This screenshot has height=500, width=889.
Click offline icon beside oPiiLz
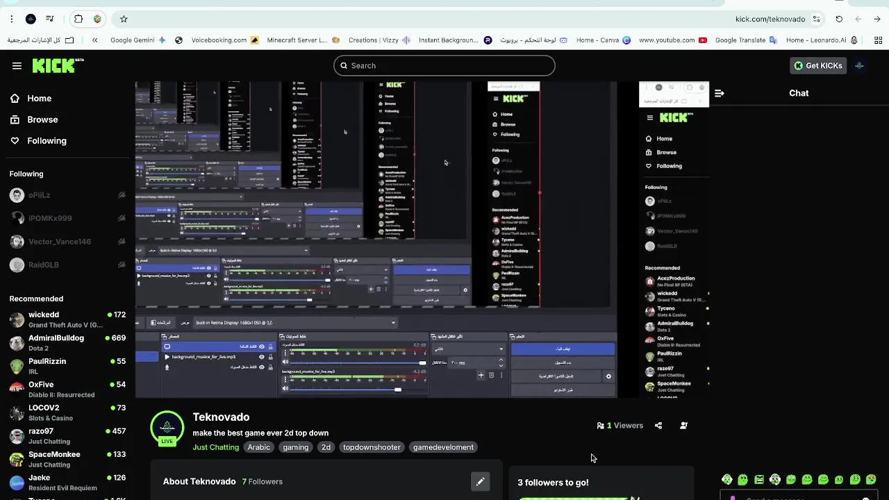pos(122,195)
